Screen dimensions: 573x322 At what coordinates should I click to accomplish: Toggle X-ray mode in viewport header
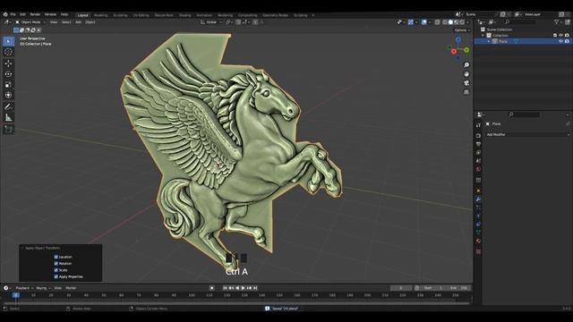click(438, 22)
